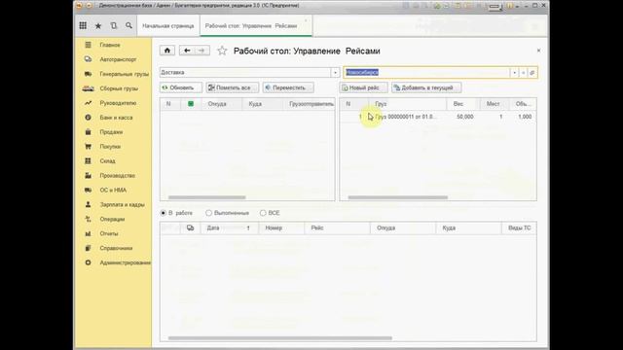Click the Отчеты bar chart icon
Image resolution: width=623 pixels, height=350 pixels.
click(x=89, y=233)
